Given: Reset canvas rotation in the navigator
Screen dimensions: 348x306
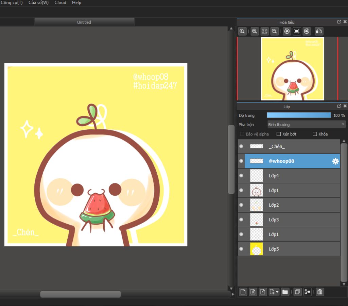Looking at the screenshot, I should pos(297,31).
